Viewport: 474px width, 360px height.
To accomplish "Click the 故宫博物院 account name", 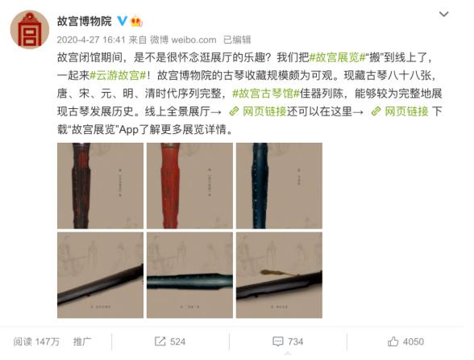I will pos(85,21).
